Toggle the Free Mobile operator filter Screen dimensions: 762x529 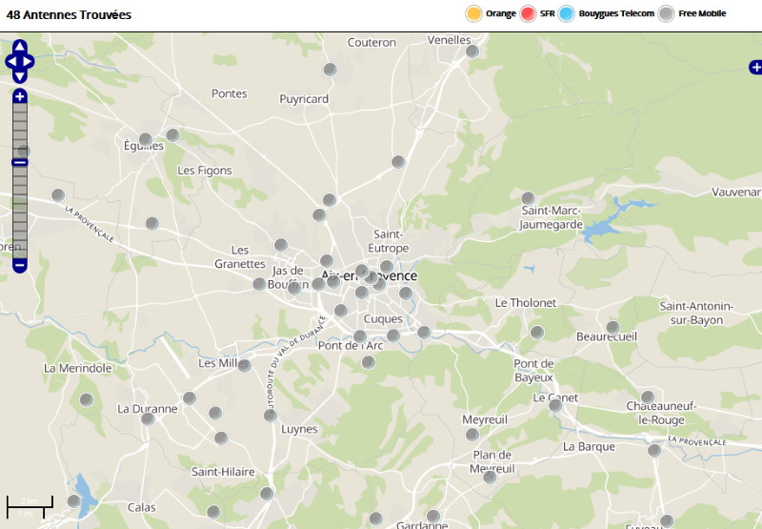667,14
